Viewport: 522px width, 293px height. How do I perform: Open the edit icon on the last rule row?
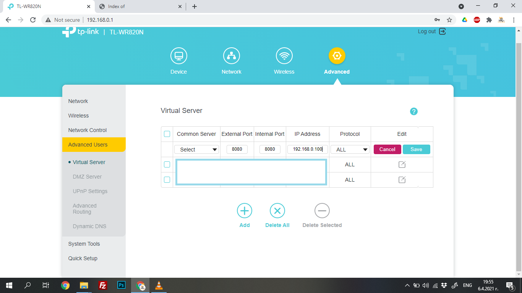pos(402,180)
